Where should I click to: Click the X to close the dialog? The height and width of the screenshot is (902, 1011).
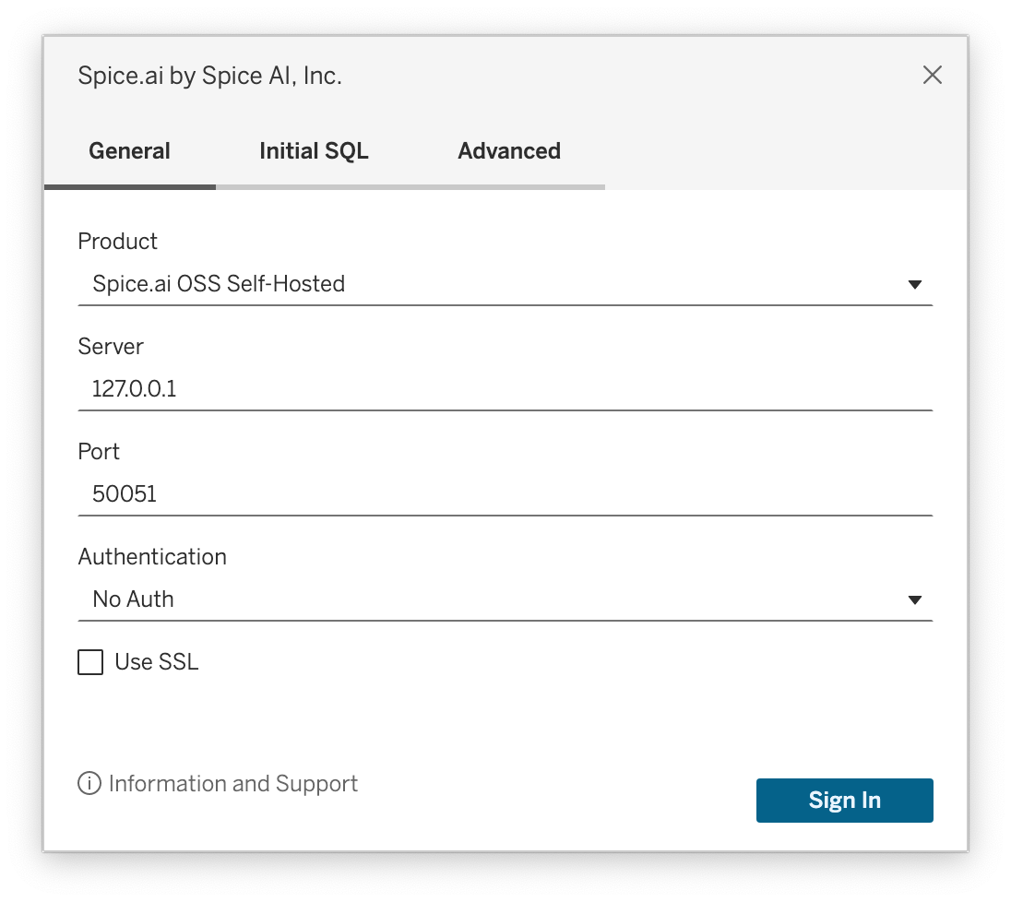[x=933, y=76]
